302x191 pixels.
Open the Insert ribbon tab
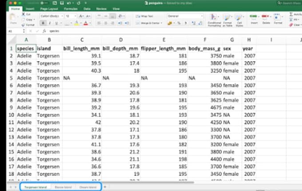click(x=30, y=9)
